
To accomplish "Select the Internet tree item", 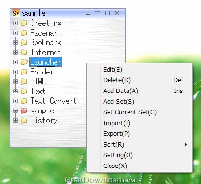I will point(46,52).
